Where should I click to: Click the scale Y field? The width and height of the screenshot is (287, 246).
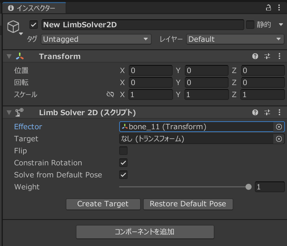(206, 95)
